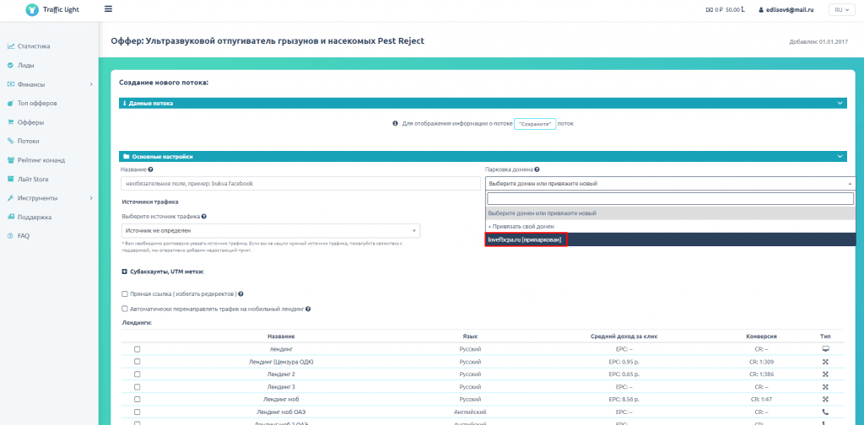The width and height of the screenshot is (864, 425).
Task: Click help icon beside Прямая ссылка
Action: (x=240, y=294)
